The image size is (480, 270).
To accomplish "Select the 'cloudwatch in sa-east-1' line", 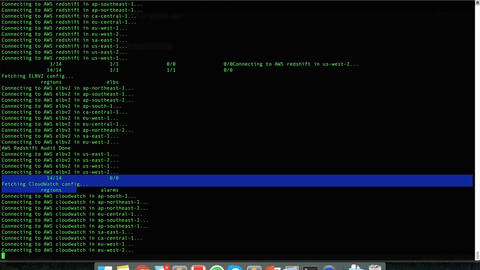I will point(67,232).
